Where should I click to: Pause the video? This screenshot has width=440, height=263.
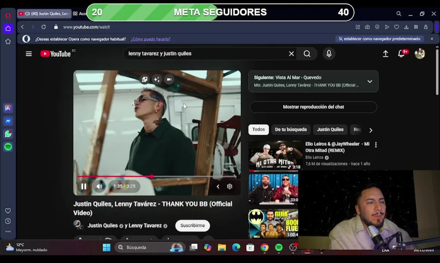84,186
